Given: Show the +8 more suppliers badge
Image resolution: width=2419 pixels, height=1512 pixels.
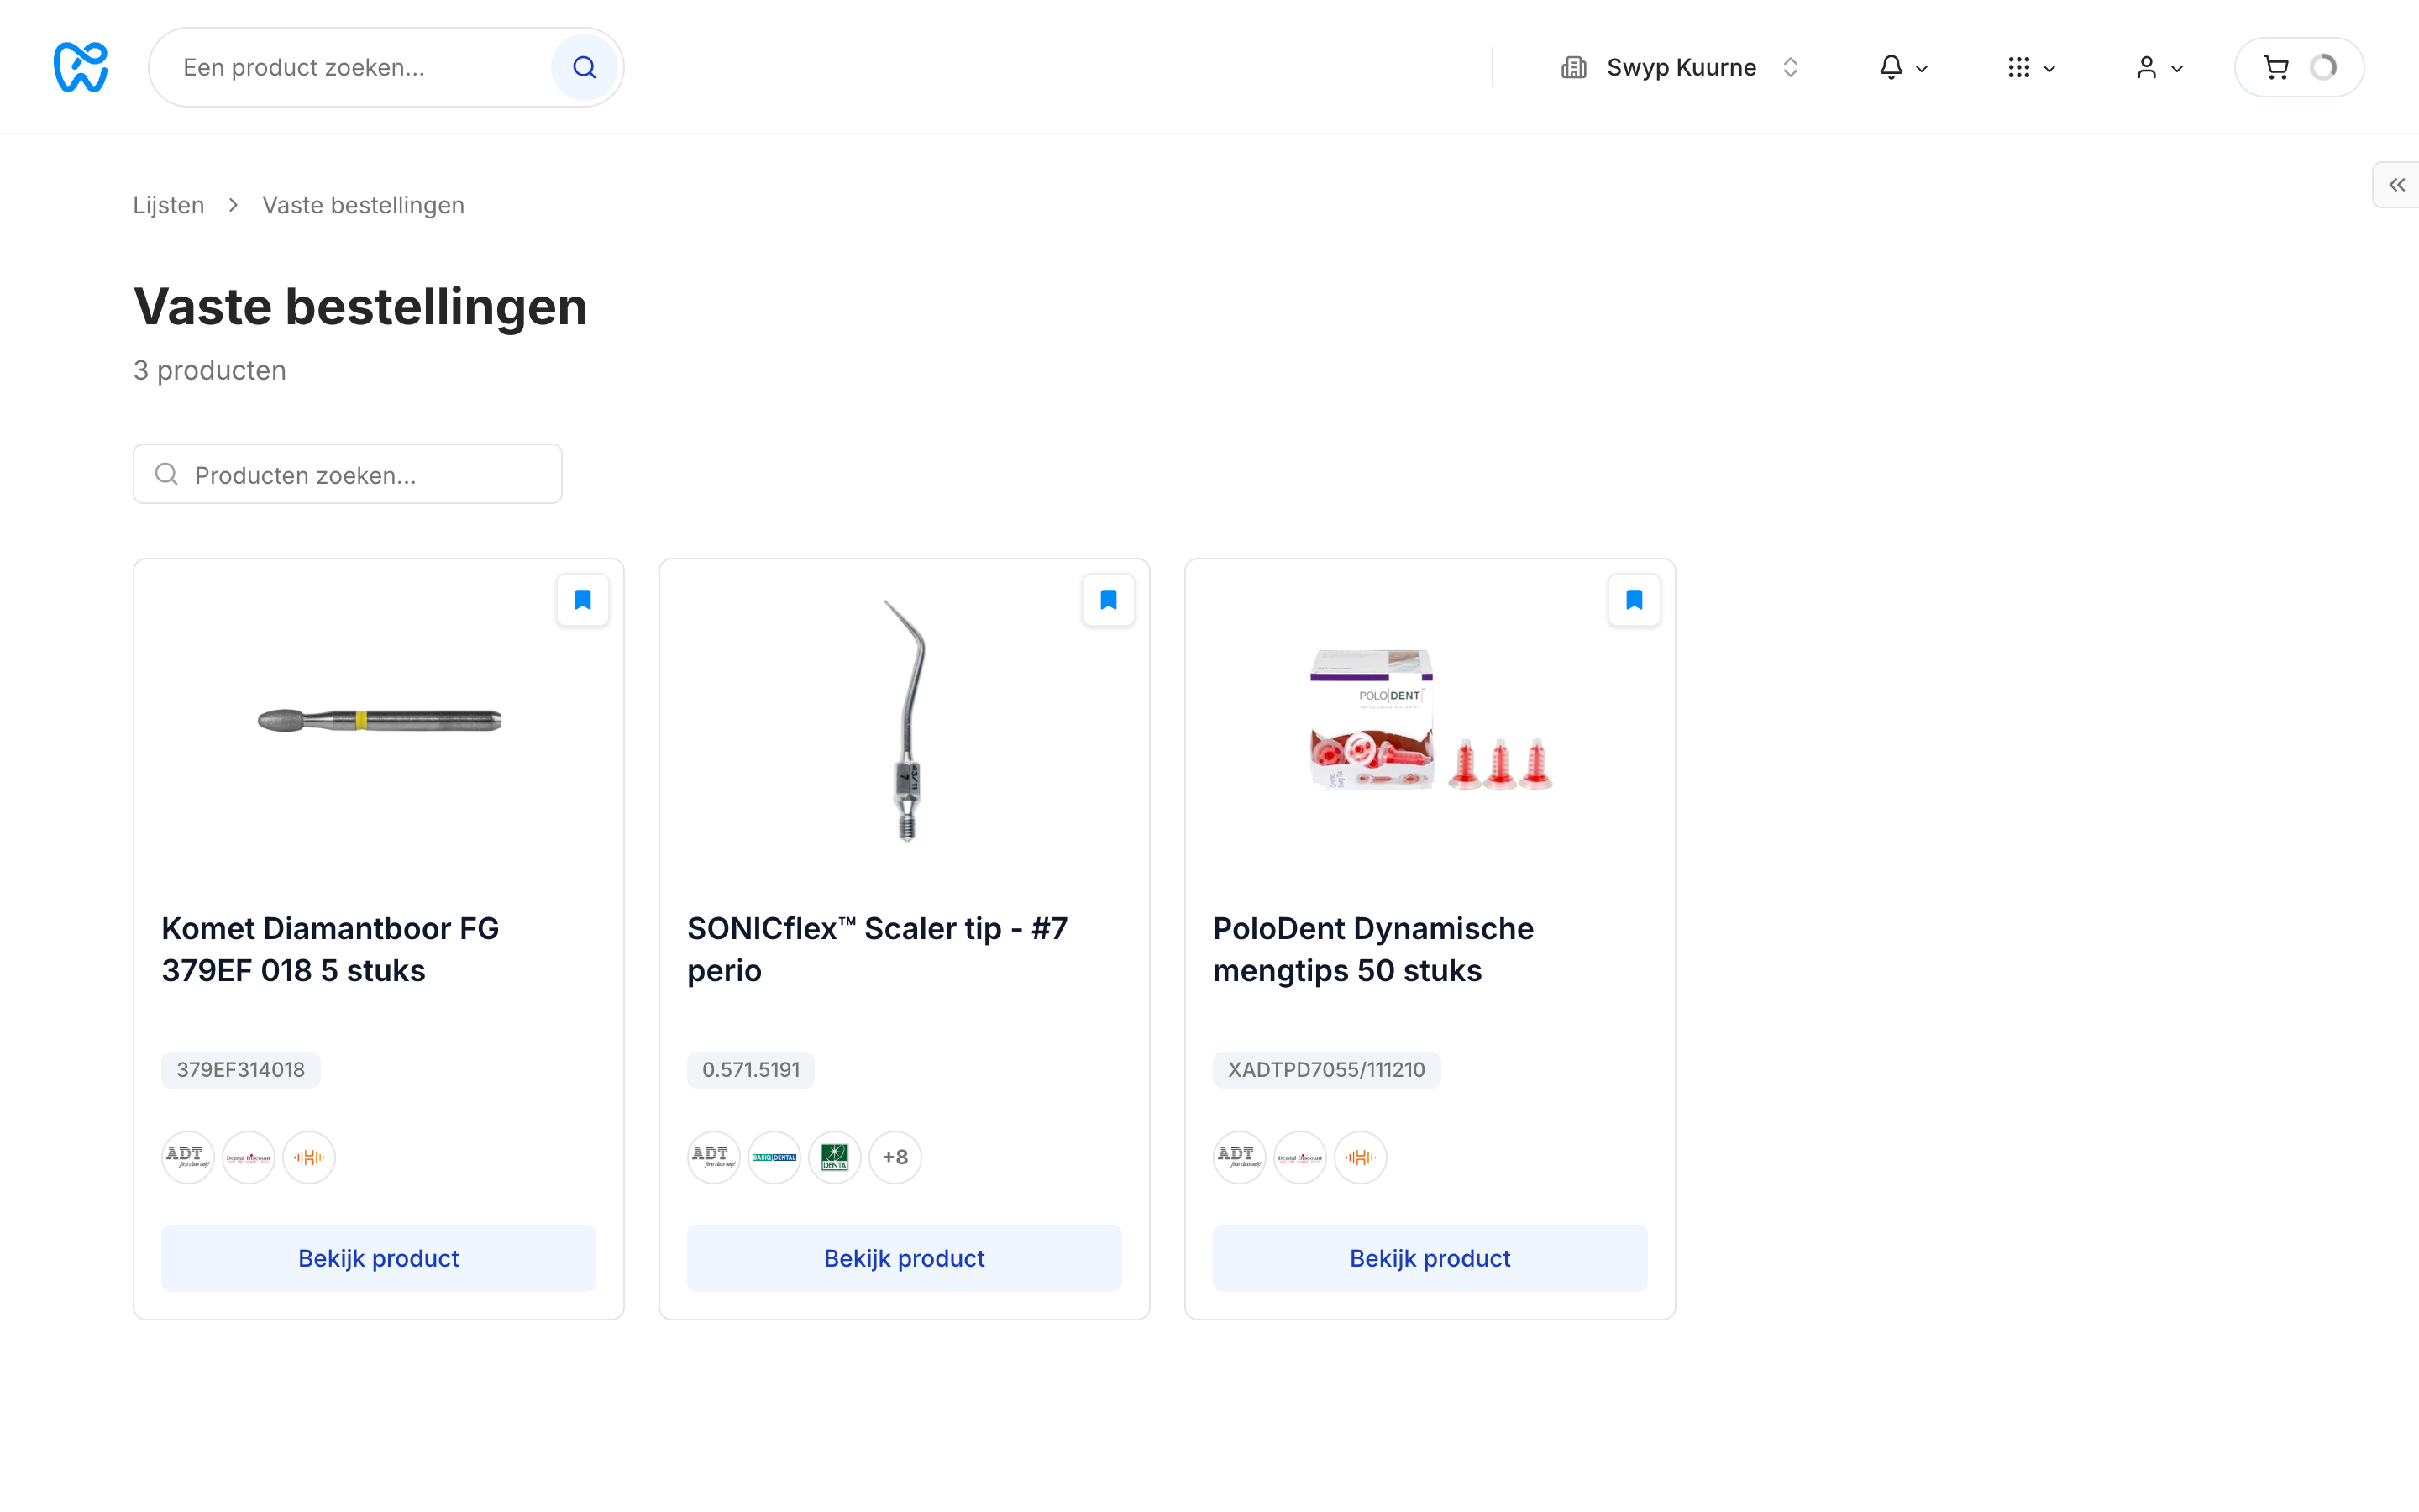Looking at the screenshot, I should 895,1157.
